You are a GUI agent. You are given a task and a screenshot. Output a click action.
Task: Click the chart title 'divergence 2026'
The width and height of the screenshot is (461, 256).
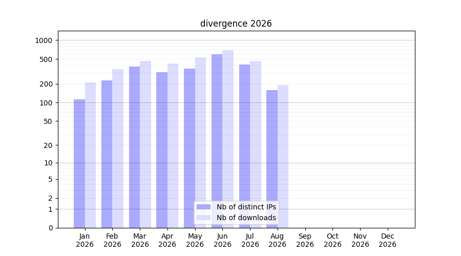[236, 24]
